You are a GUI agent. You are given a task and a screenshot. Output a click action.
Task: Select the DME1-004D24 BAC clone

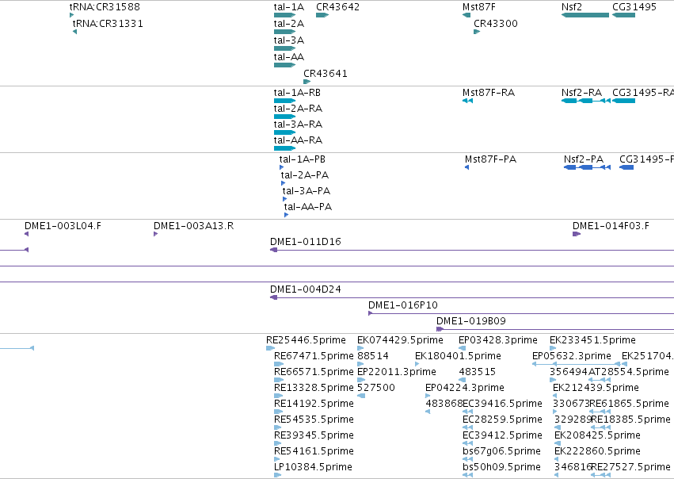472,298
